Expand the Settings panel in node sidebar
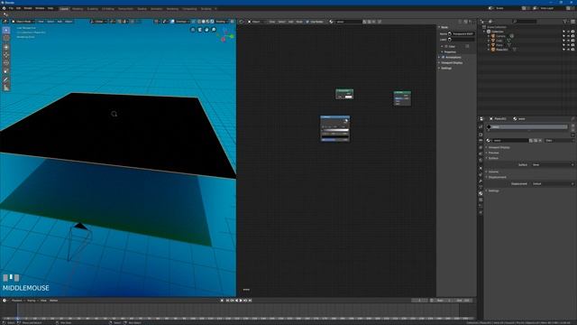This screenshot has height=325, width=577. 445,69
